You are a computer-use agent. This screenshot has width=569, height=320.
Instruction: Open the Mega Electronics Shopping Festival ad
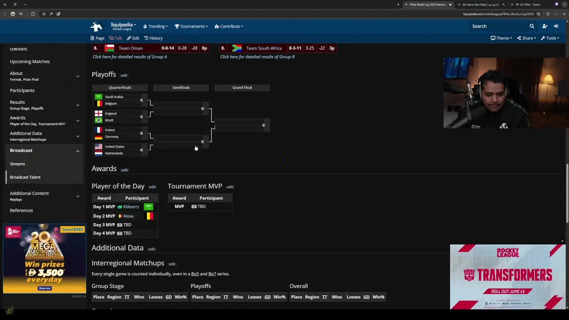click(44, 259)
